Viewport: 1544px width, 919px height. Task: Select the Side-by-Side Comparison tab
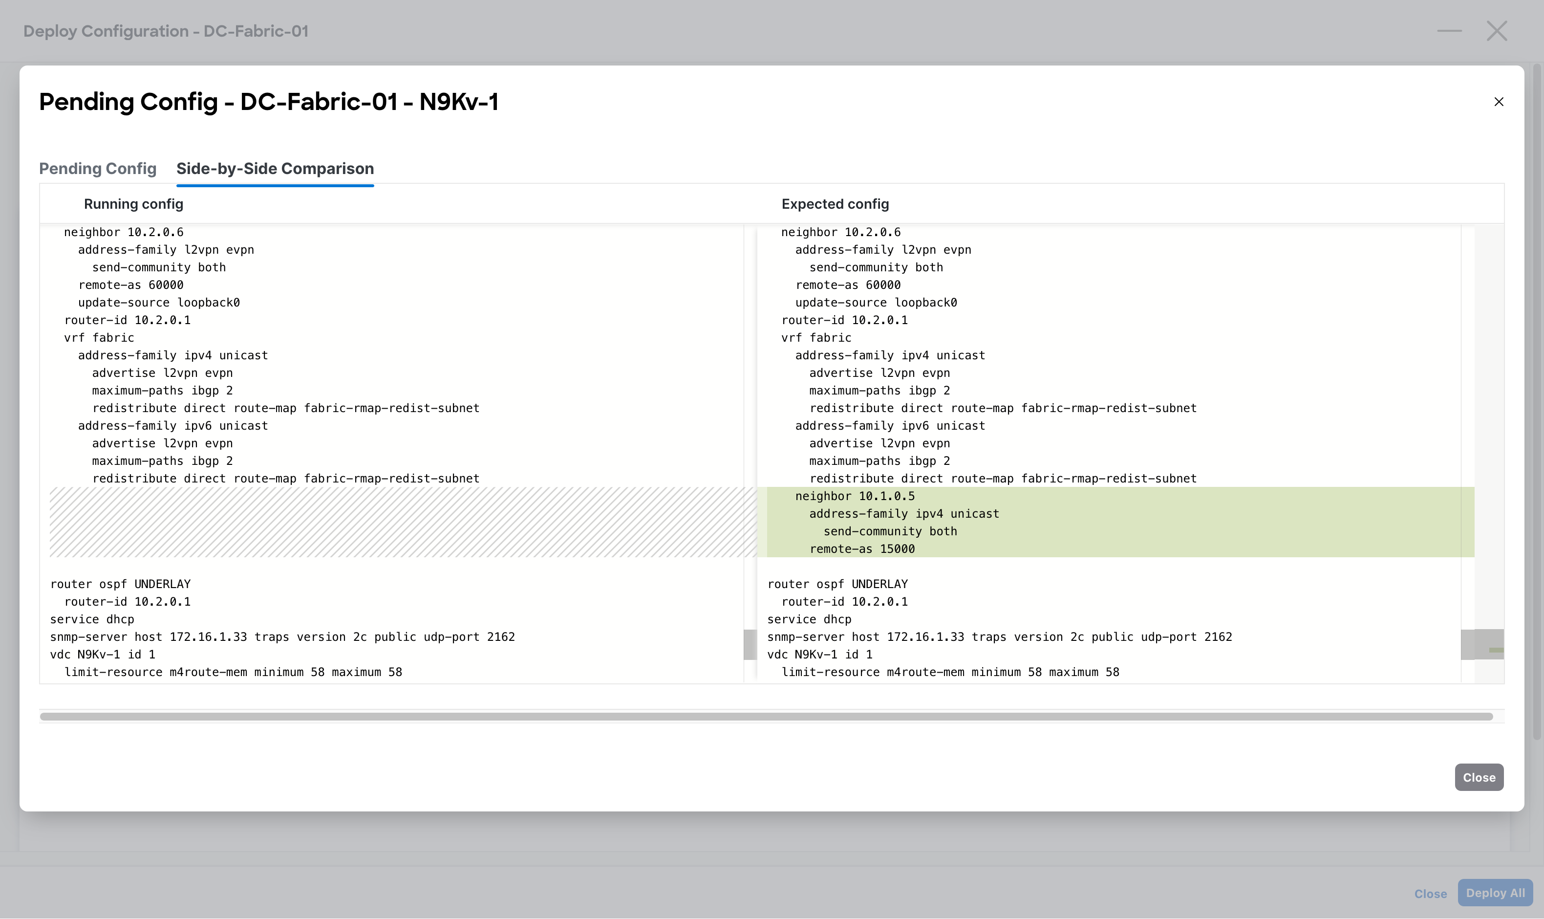point(275,169)
